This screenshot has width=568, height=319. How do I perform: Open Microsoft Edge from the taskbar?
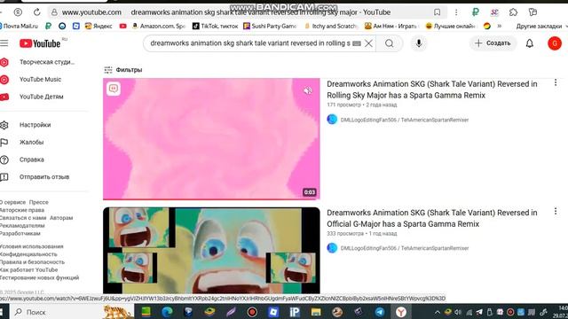167,312
